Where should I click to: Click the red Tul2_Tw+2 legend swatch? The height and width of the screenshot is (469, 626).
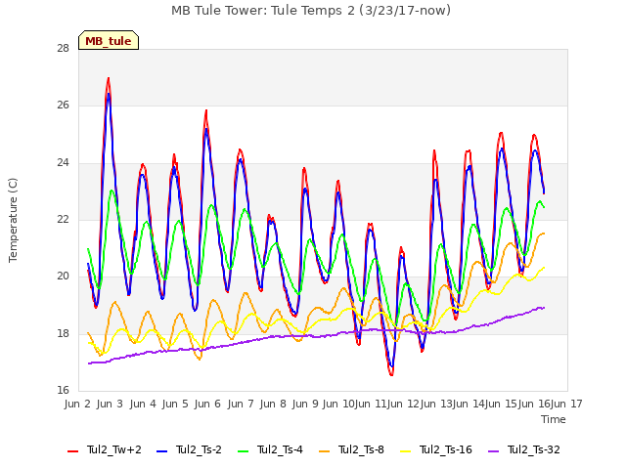tap(73, 451)
